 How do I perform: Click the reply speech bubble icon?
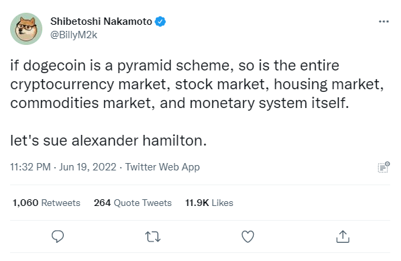click(58, 236)
